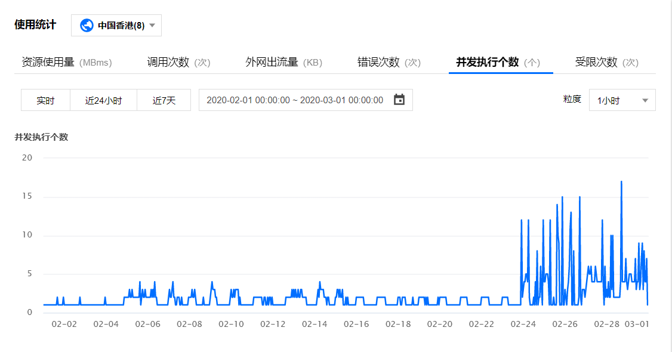Switch to the 调用次数 tab
The width and height of the screenshot is (672, 352).
[x=178, y=62]
